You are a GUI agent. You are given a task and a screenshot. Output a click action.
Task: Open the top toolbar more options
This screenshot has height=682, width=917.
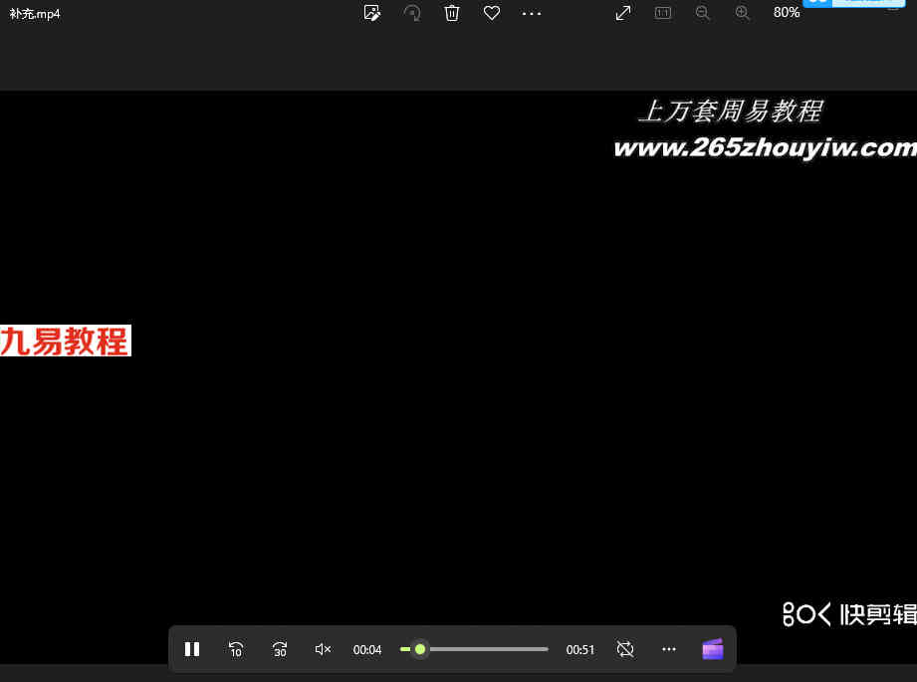[532, 13]
